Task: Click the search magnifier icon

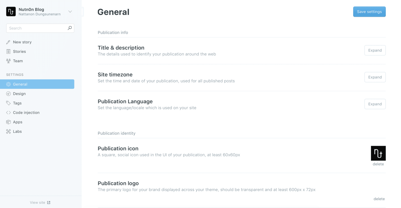Action: (x=70, y=28)
